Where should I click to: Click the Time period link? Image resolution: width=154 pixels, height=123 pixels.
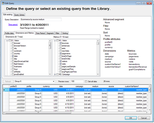(13, 25)
